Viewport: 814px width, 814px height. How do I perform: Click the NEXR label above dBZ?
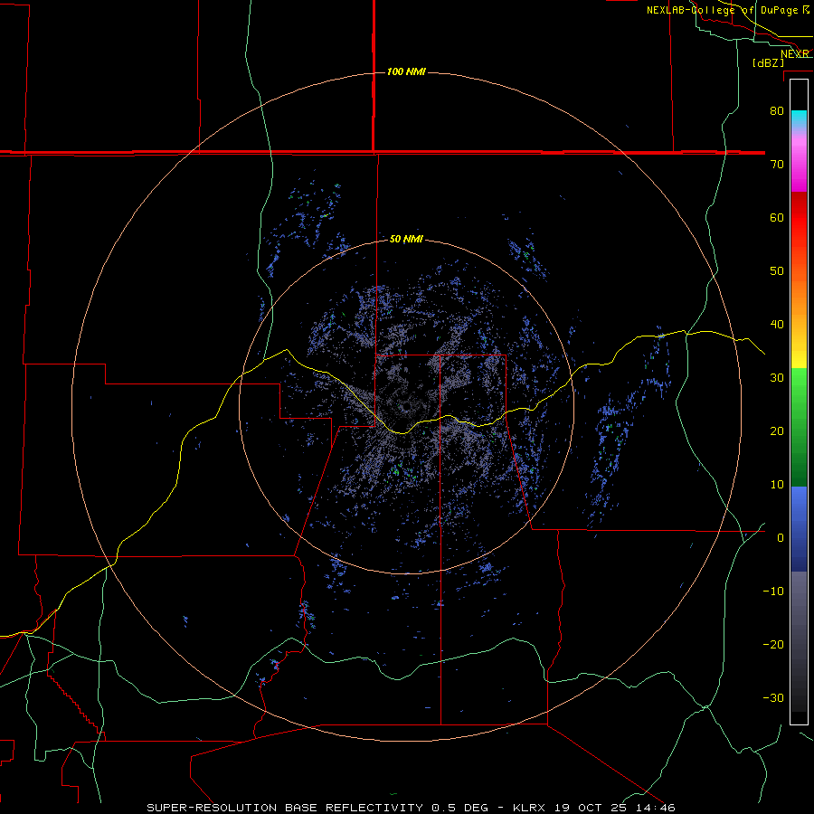tap(795, 54)
